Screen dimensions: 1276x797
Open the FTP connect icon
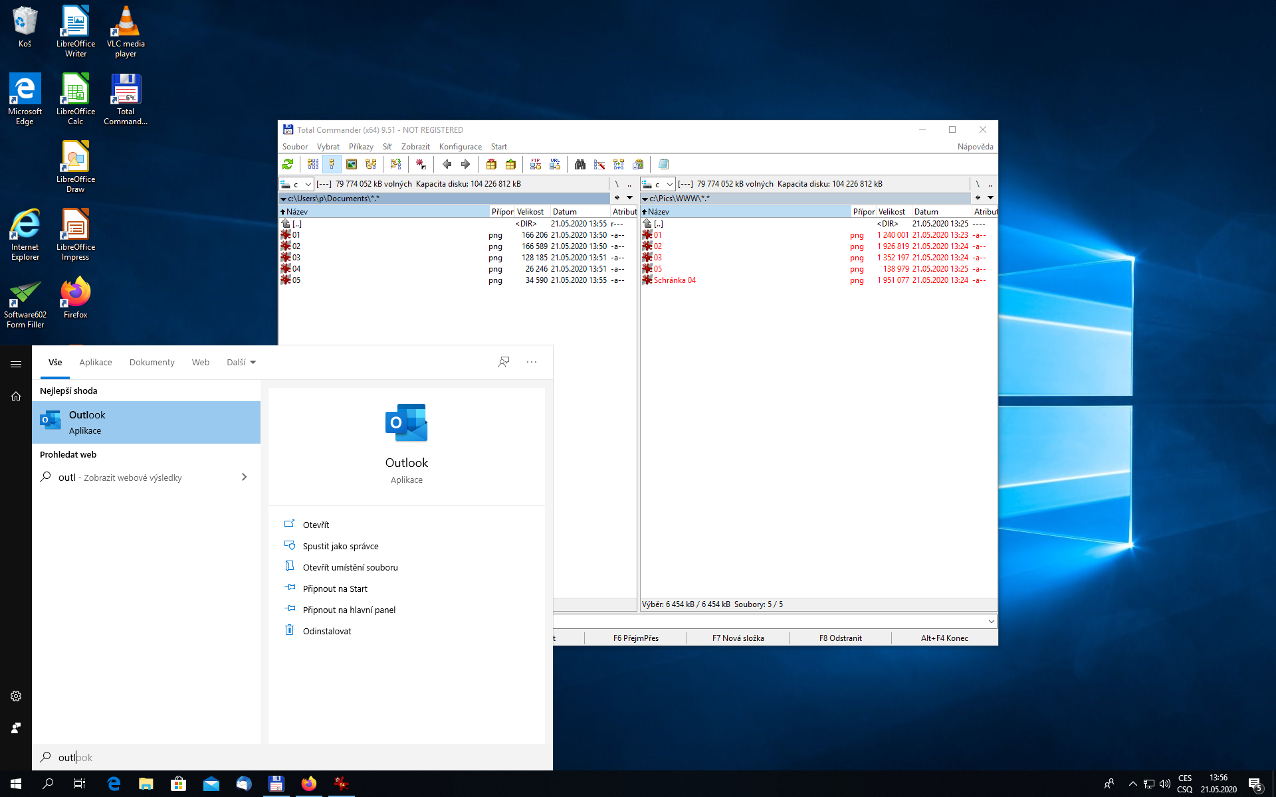536,164
